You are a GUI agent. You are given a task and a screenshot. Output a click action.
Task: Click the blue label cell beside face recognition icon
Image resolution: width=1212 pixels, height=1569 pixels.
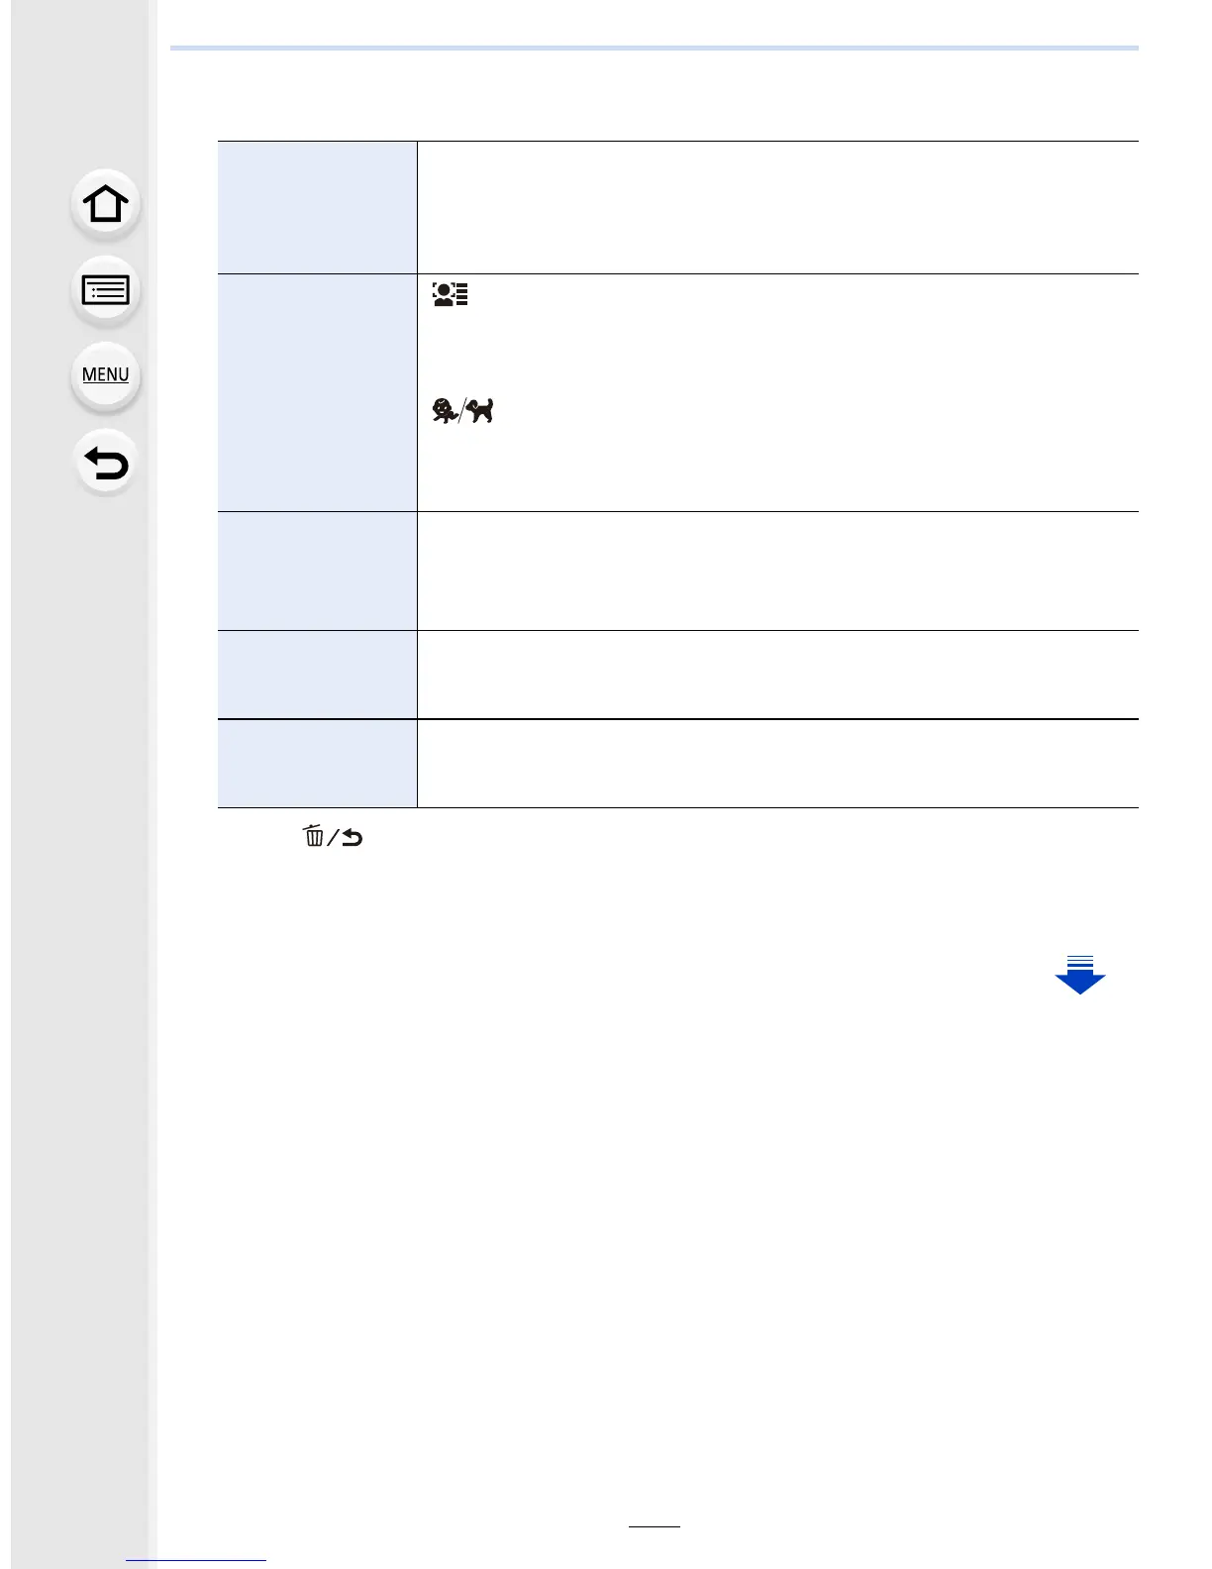pyautogui.click(x=317, y=392)
